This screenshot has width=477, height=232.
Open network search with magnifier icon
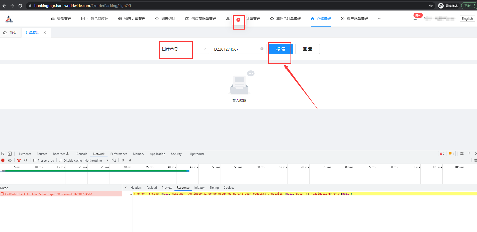pyautogui.click(x=26, y=160)
